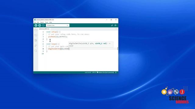The image size is (195, 109).
Task: Open the Sketchbook folder sidebar icon
Action: click(x=36, y=30)
